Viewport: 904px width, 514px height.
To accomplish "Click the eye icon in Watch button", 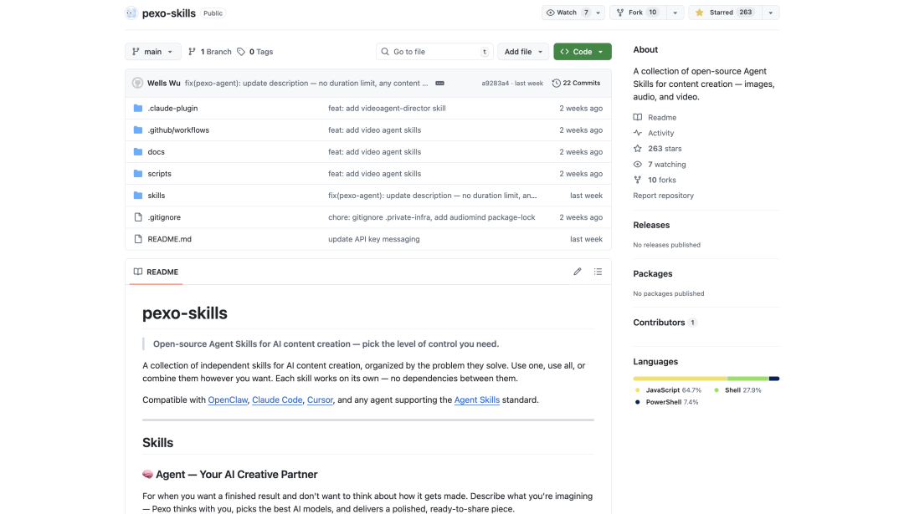I will [551, 13].
